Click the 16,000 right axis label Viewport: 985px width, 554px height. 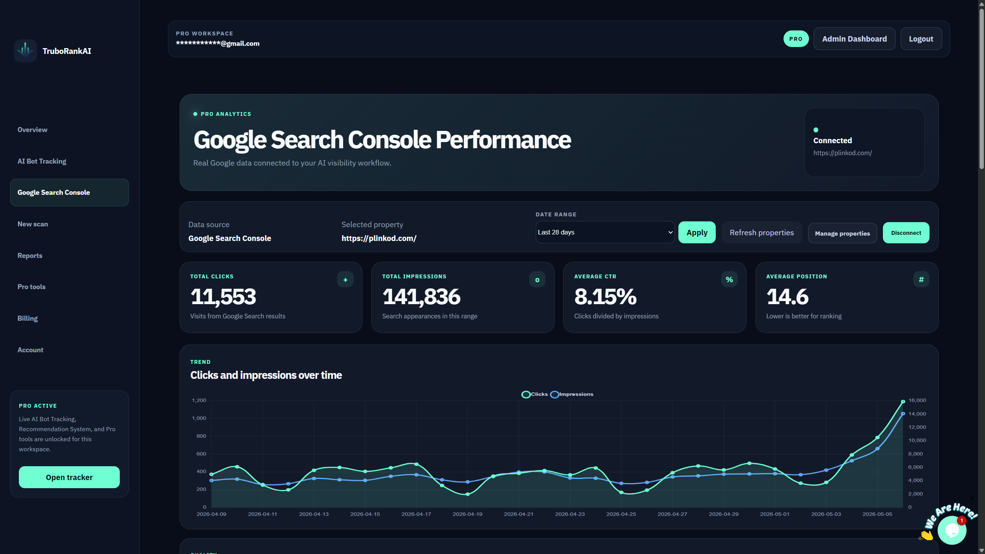pos(917,400)
